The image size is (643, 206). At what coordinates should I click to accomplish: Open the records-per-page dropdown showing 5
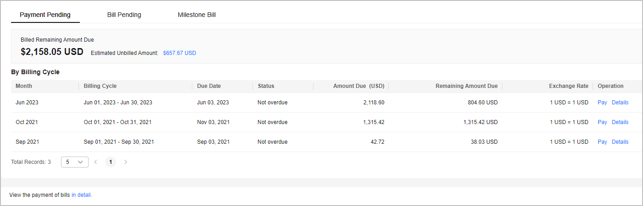click(74, 162)
